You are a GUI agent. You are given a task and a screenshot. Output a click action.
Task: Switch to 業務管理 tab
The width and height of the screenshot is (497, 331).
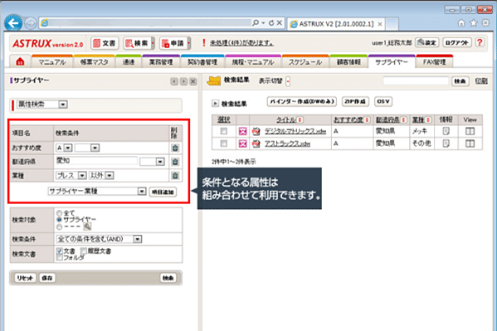coord(161,62)
